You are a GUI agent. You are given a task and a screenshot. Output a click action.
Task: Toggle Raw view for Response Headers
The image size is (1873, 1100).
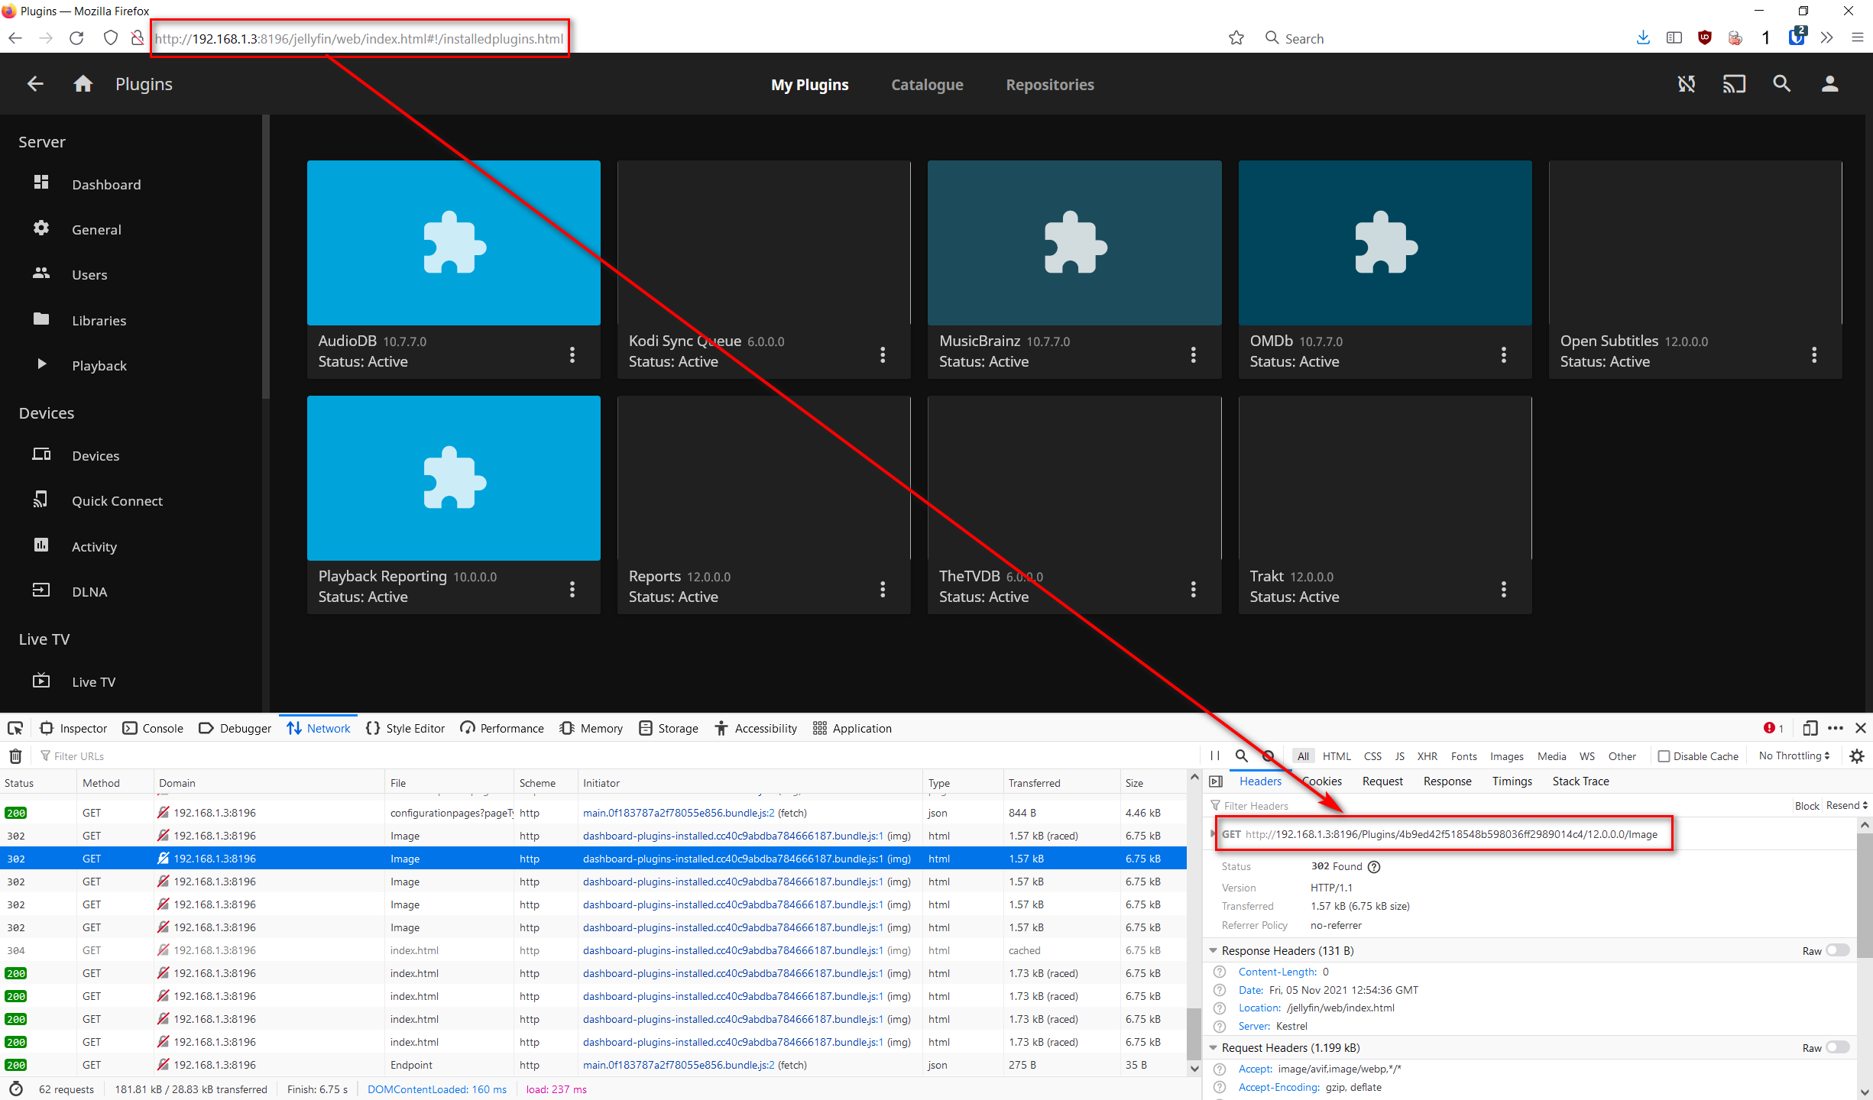coord(1837,950)
